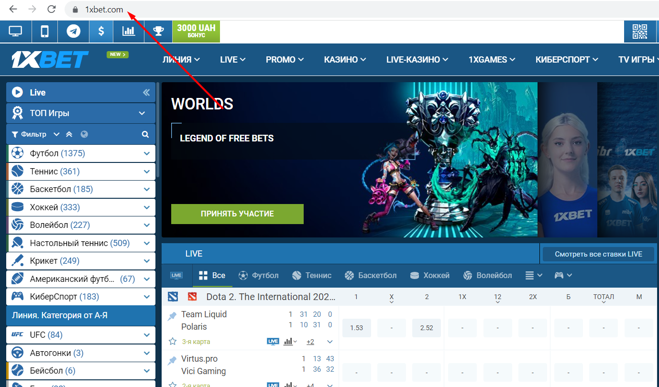Click the medal icon beside ТОП Игры
Viewport: 659px width, 387px height.
click(18, 113)
